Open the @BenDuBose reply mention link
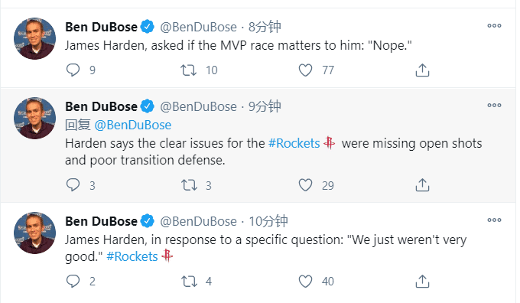Image resolution: width=520 pixels, height=303 pixels. [132, 125]
